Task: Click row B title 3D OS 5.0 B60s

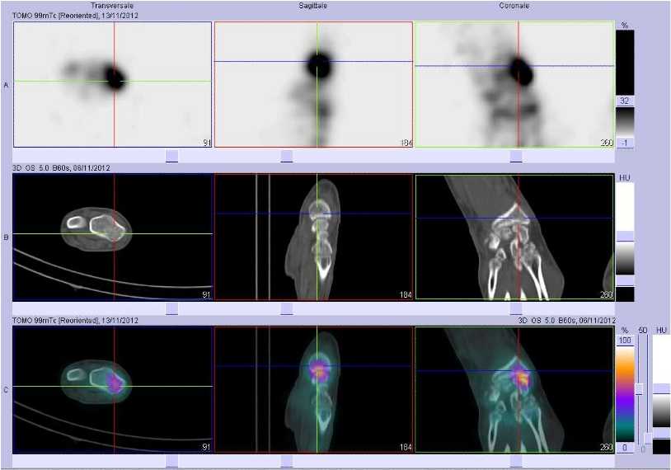Action: 42,167
